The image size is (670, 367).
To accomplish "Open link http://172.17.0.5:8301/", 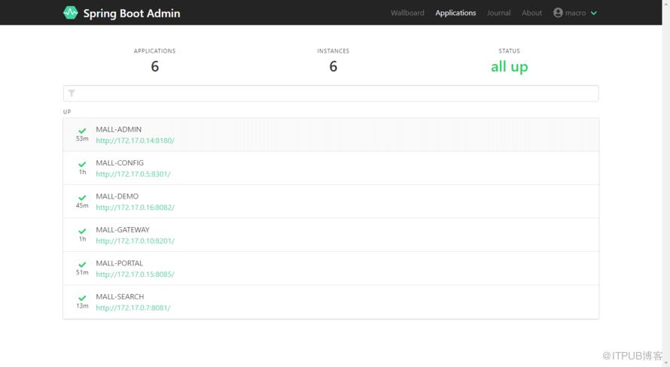I will coord(133,174).
